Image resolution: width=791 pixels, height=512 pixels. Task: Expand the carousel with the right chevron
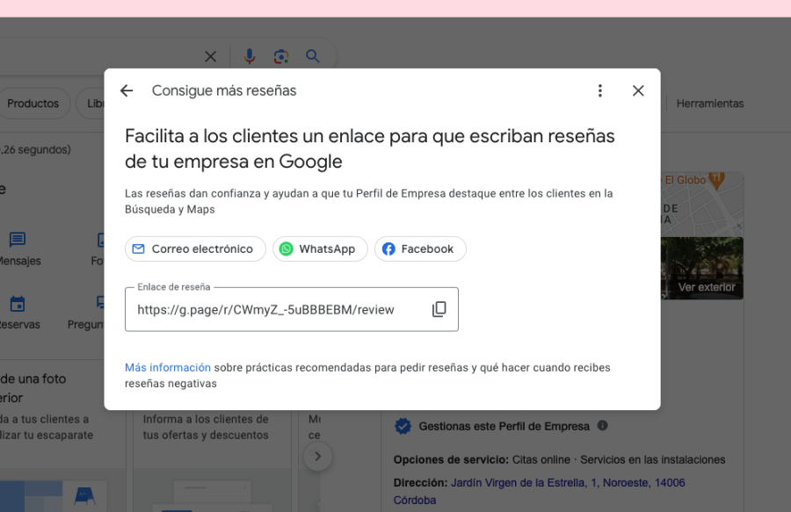pos(317,456)
